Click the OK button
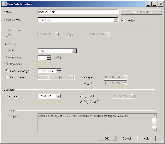The height and width of the screenshot is (144, 165). (x=107, y=138)
